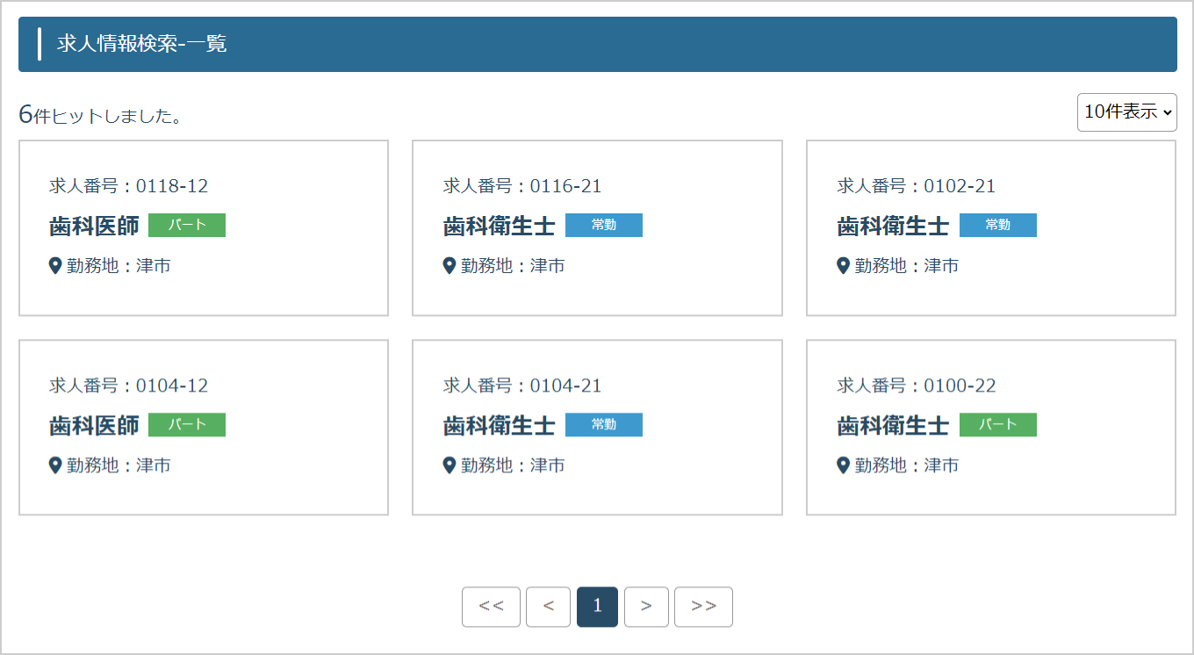The width and height of the screenshot is (1194, 655).
Task: Click the 求人情報検索-一覧 header bar
Action: [597, 44]
